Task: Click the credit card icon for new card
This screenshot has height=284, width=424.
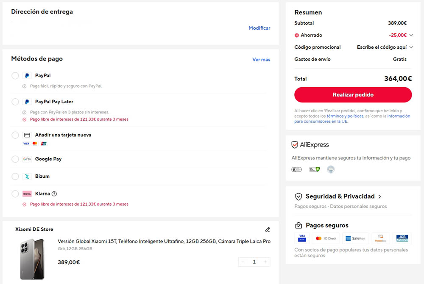Action: tap(27, 135)
